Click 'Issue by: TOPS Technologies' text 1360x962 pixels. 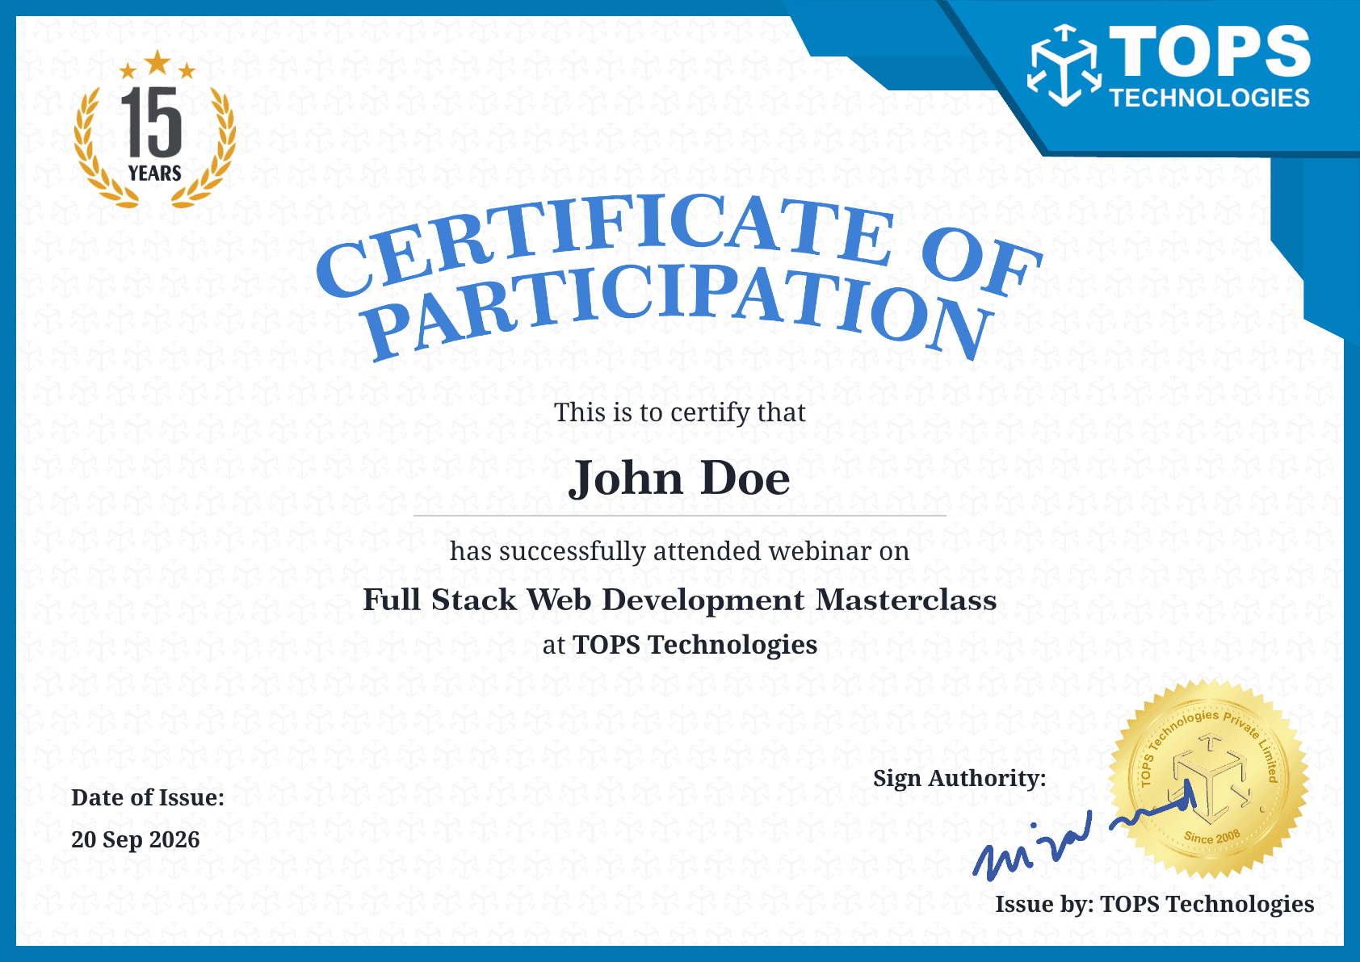click(1155, 904)
